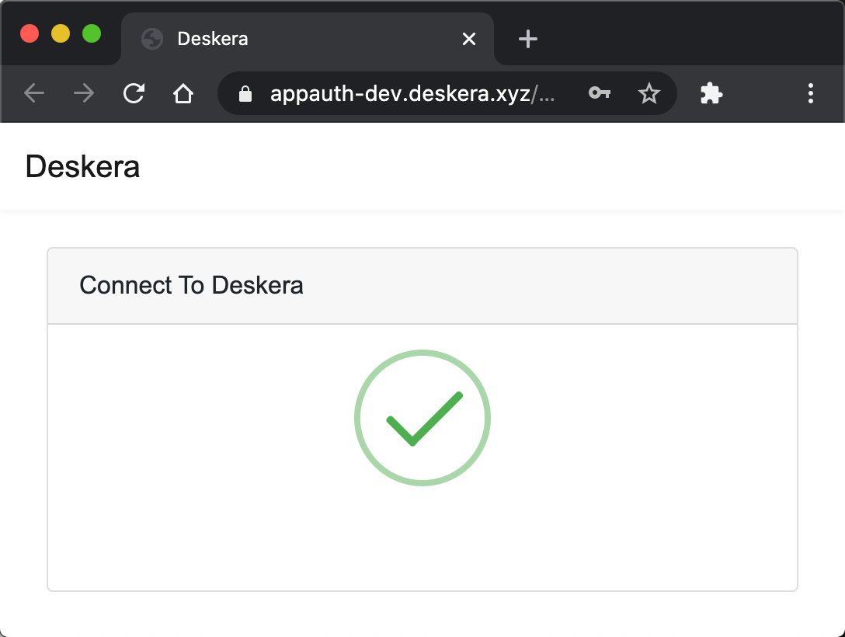This screenshot has width=845, height=637.
Task: Close the Deskera tab
Action: (x=469, y=39)
